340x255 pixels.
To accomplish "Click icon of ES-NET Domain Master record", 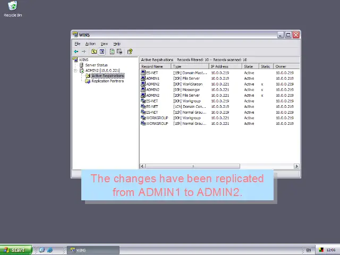I will point(143,72).
